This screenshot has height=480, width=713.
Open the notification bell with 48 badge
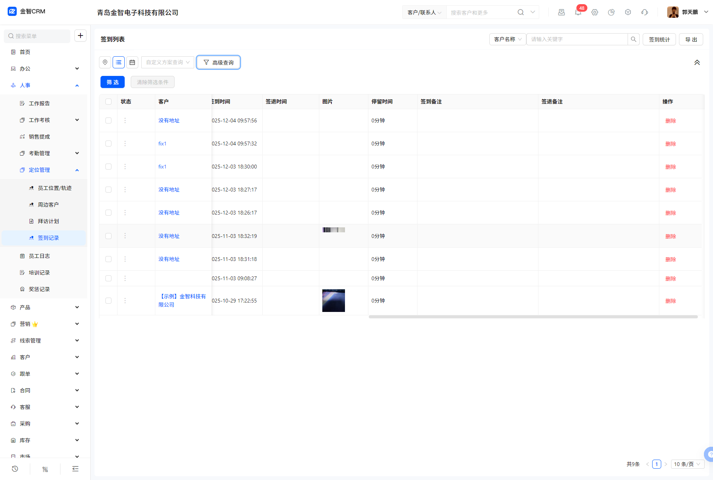tap(578, 12)
